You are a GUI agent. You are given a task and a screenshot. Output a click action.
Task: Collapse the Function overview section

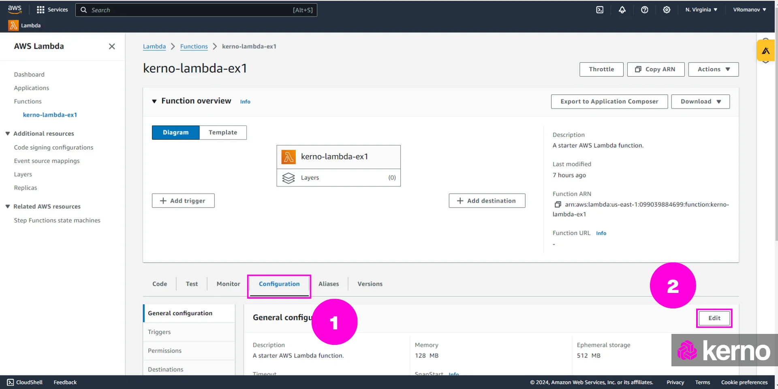154,101
